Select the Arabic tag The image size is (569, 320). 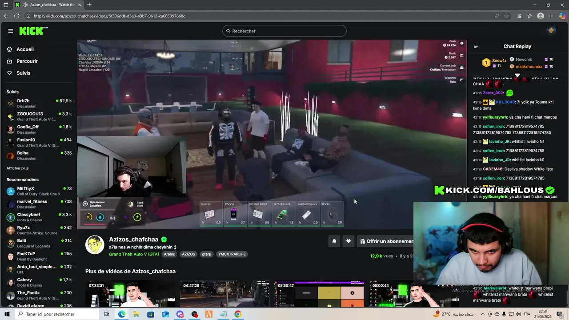pos(169,254)
